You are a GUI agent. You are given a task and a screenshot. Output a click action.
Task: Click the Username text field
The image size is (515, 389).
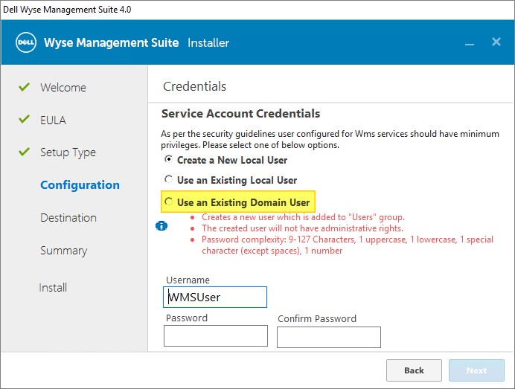(215, 298)
